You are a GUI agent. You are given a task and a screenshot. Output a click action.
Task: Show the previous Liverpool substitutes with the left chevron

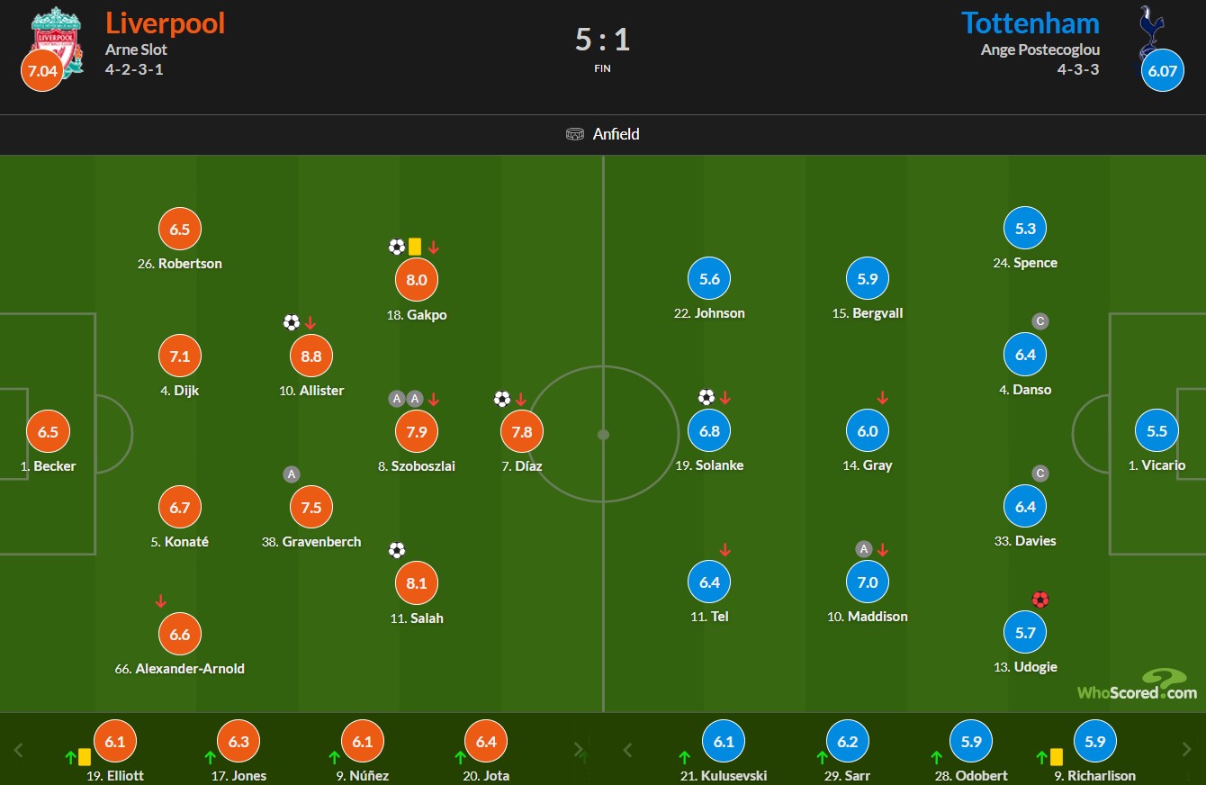pos(18,749)
